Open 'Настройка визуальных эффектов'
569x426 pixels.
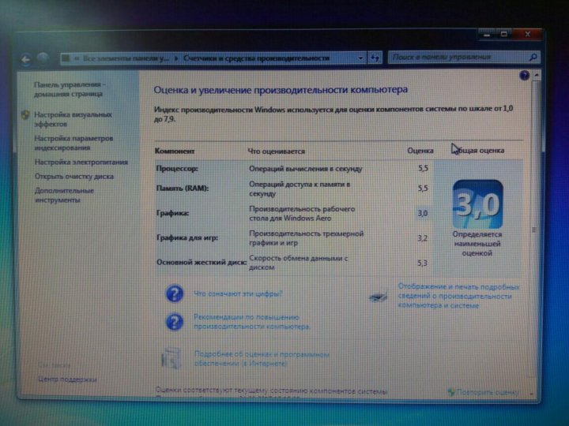pyautogui.click(x=73, y=119)
